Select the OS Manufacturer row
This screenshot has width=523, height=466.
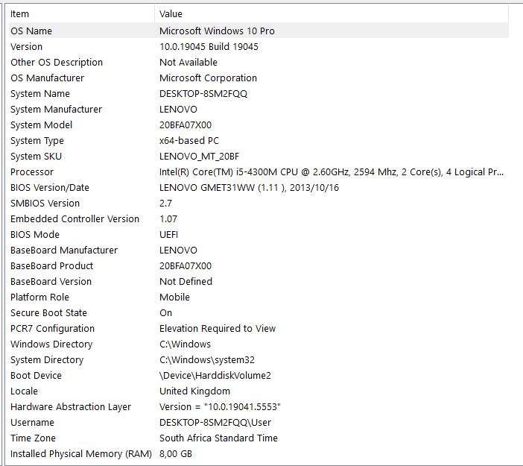[x=47, y=78]
